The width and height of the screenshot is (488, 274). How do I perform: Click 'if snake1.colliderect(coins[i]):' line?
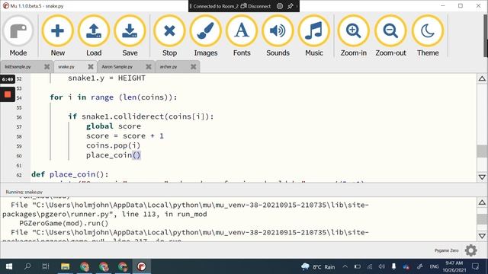coord(141,116)
